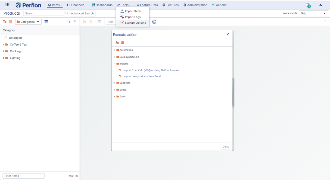Viewport: 330px width, 180px height.
Task: Go to Dashboards
Action: (102, 5)
